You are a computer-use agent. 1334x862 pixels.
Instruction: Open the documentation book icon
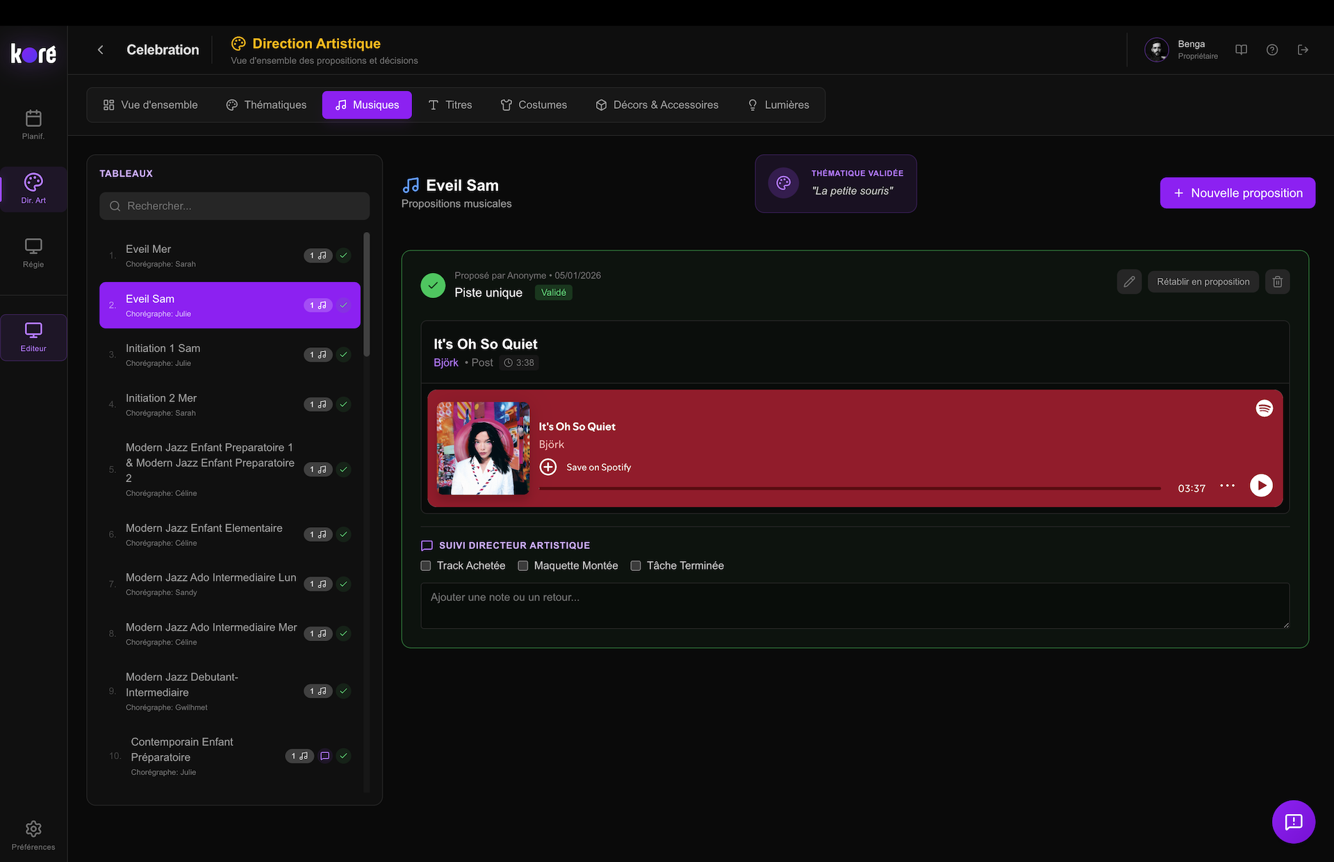tap(1241, 50)
